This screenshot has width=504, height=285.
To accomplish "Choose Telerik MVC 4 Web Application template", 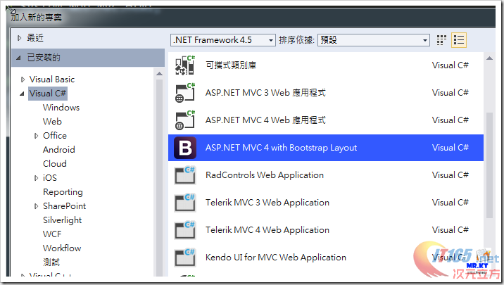I will point(326,230).
